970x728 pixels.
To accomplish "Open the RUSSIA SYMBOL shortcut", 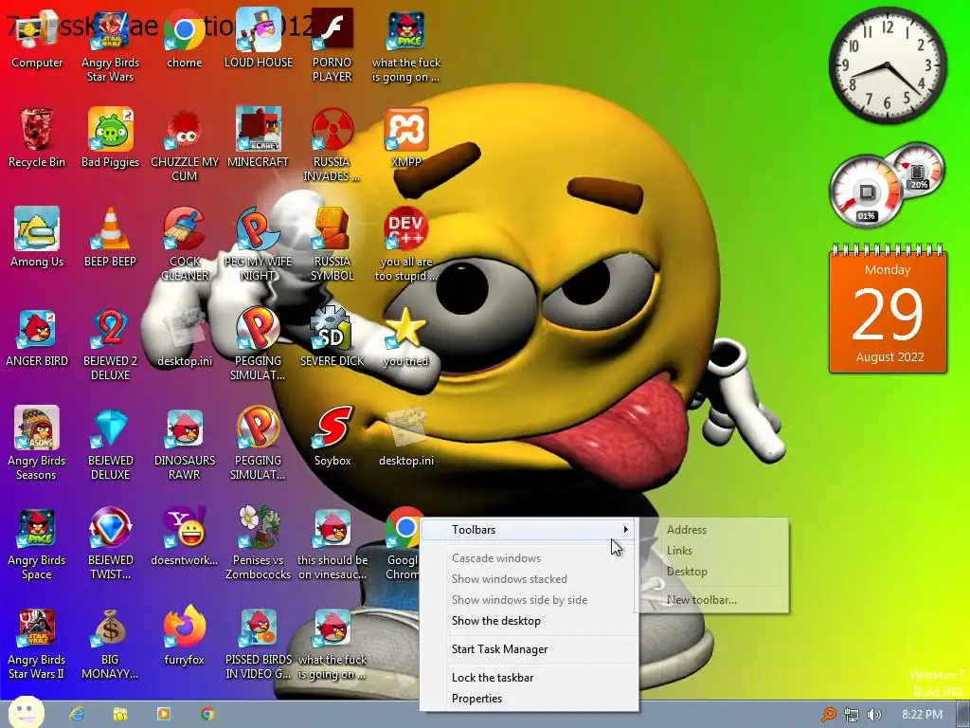I will [x=332, y=244].
